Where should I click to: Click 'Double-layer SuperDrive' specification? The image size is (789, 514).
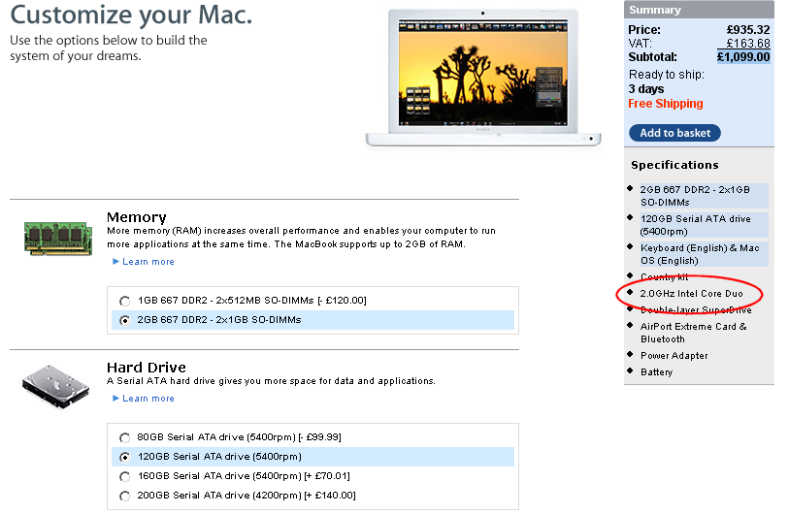(696, 309)
